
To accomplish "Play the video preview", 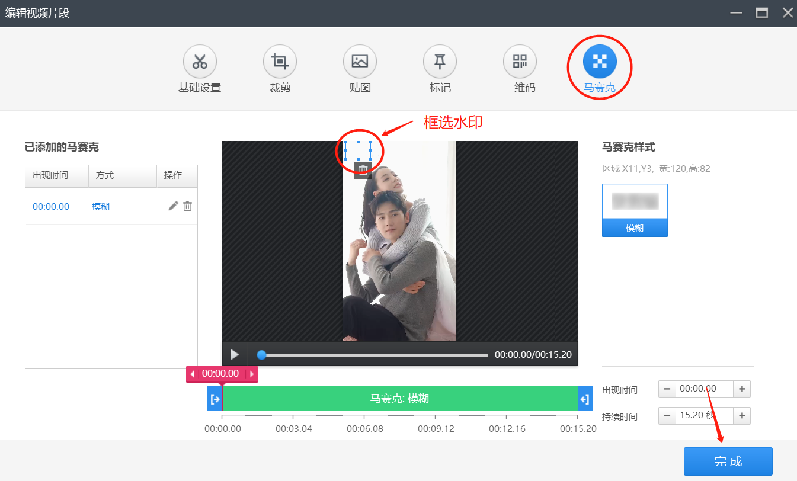I will [x=235, y=354].
